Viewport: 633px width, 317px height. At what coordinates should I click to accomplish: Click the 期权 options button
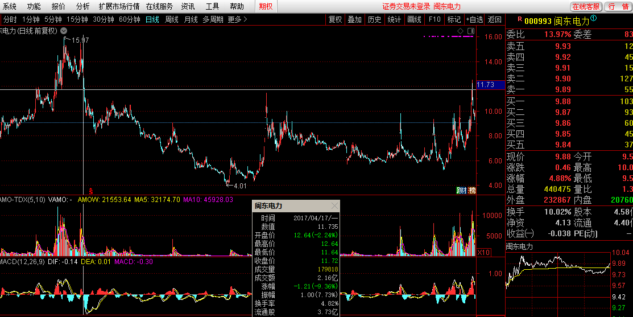[266, 6]
